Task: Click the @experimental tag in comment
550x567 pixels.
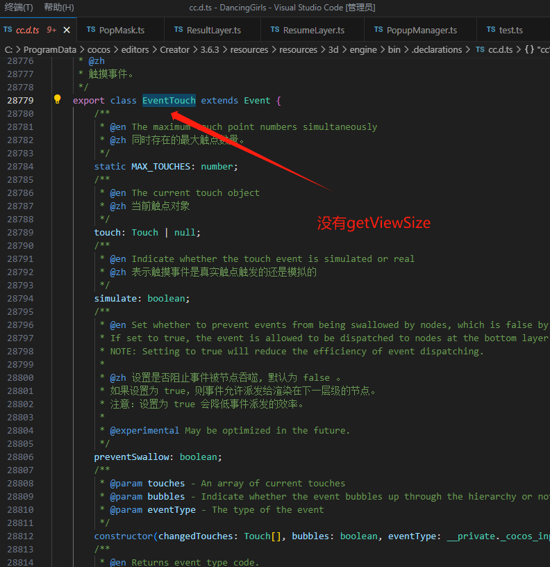Action: [144, 430]
